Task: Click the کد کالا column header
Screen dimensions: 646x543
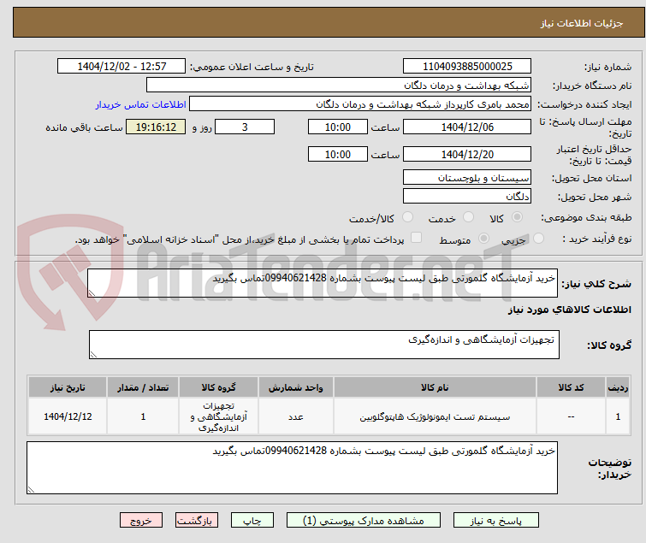Action: (x=571, y=387)
